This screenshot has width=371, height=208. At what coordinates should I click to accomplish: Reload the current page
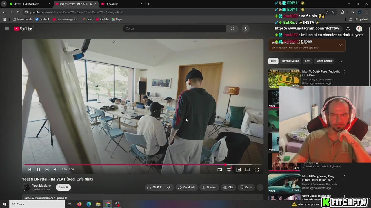pyautogui.click(x=18, y=12)
